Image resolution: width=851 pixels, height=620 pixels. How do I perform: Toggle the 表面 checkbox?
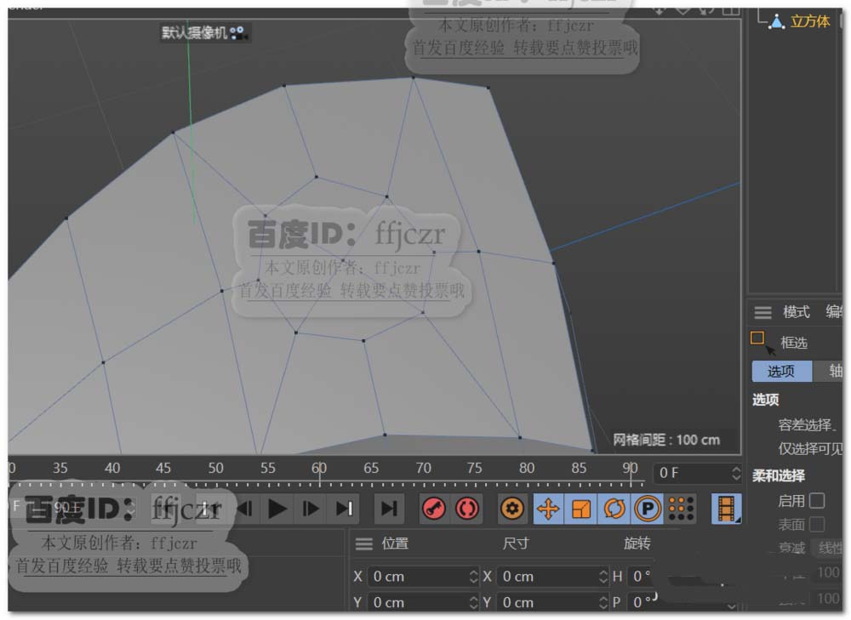[817, 525]
